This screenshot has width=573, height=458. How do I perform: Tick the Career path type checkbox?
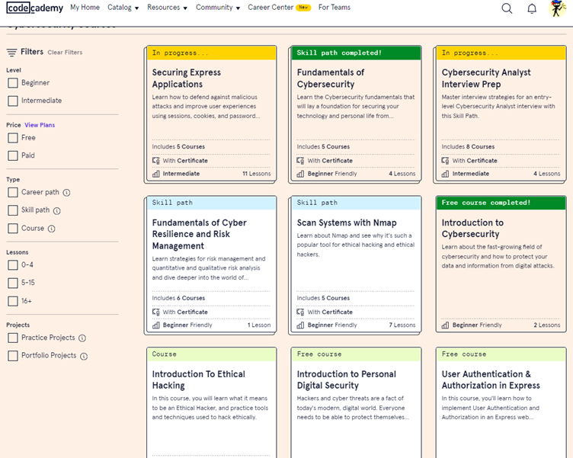13,192
